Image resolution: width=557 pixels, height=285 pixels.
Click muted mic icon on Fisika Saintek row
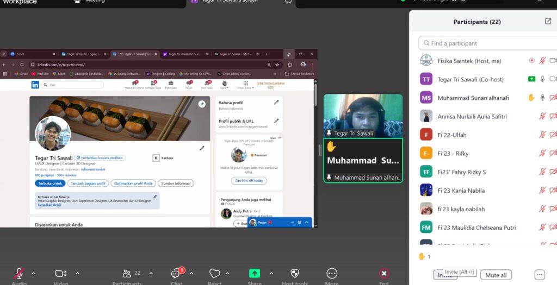[542, 61]
